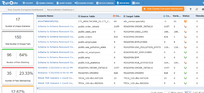
Task: Click source count '830' in public.orders row
Action: [116, 37]
